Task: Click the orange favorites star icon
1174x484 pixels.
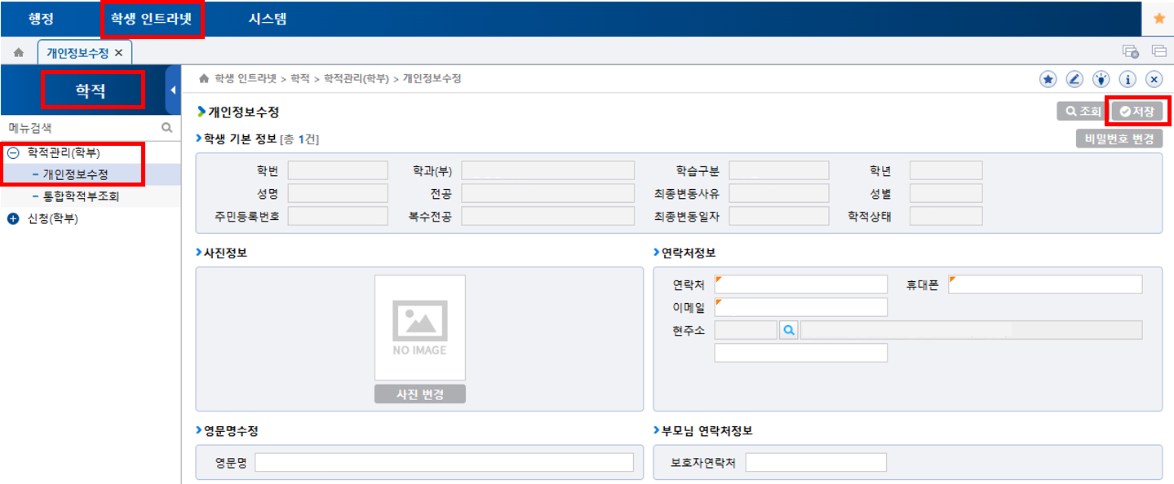Action: click(x=1158, y=18)
